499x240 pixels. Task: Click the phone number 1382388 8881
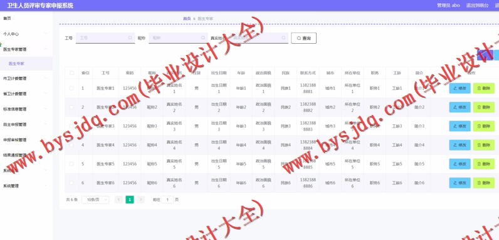click(x=308, y=88)
